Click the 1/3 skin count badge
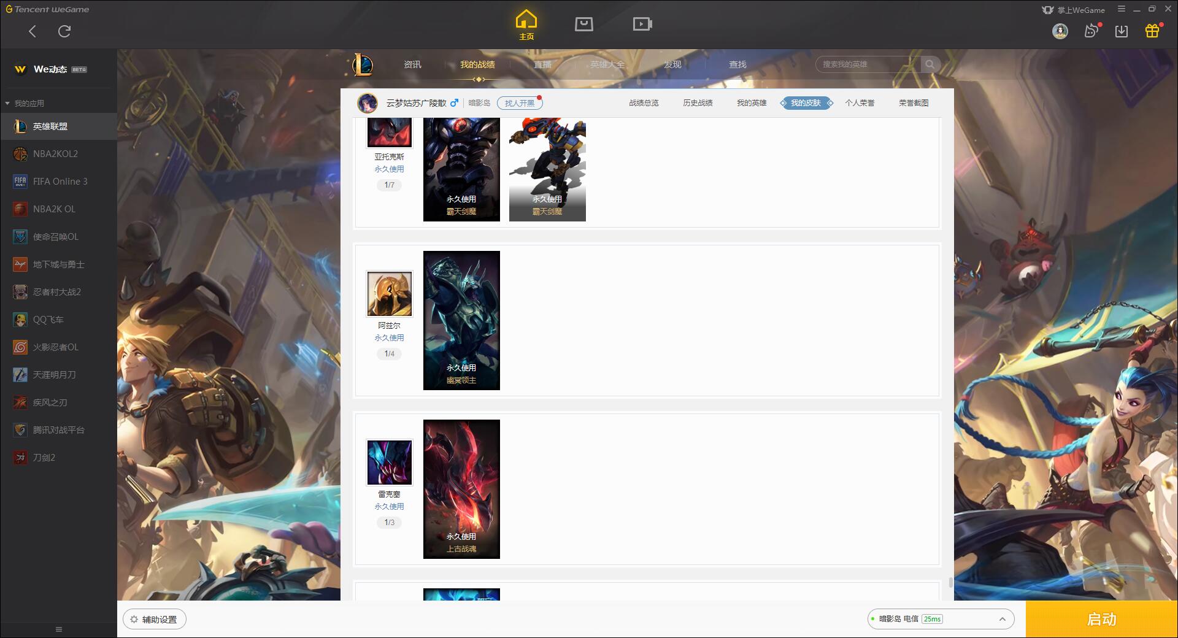 pyautogui.click(x=390, y=522)
